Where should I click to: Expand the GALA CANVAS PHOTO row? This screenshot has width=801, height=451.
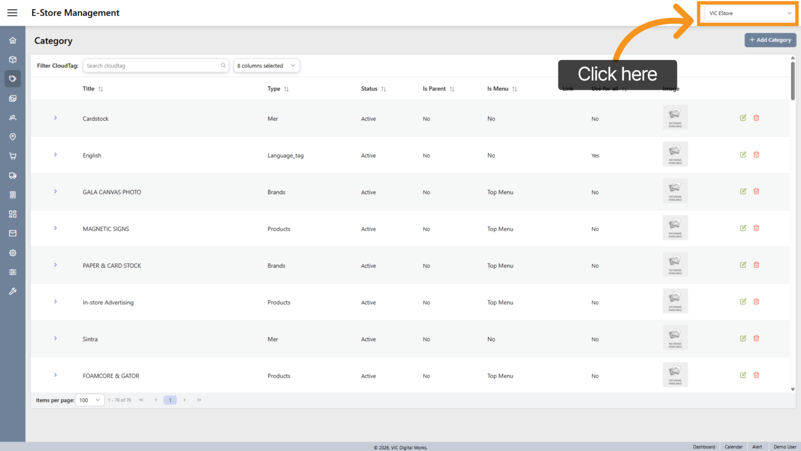(x=55, y=191)
